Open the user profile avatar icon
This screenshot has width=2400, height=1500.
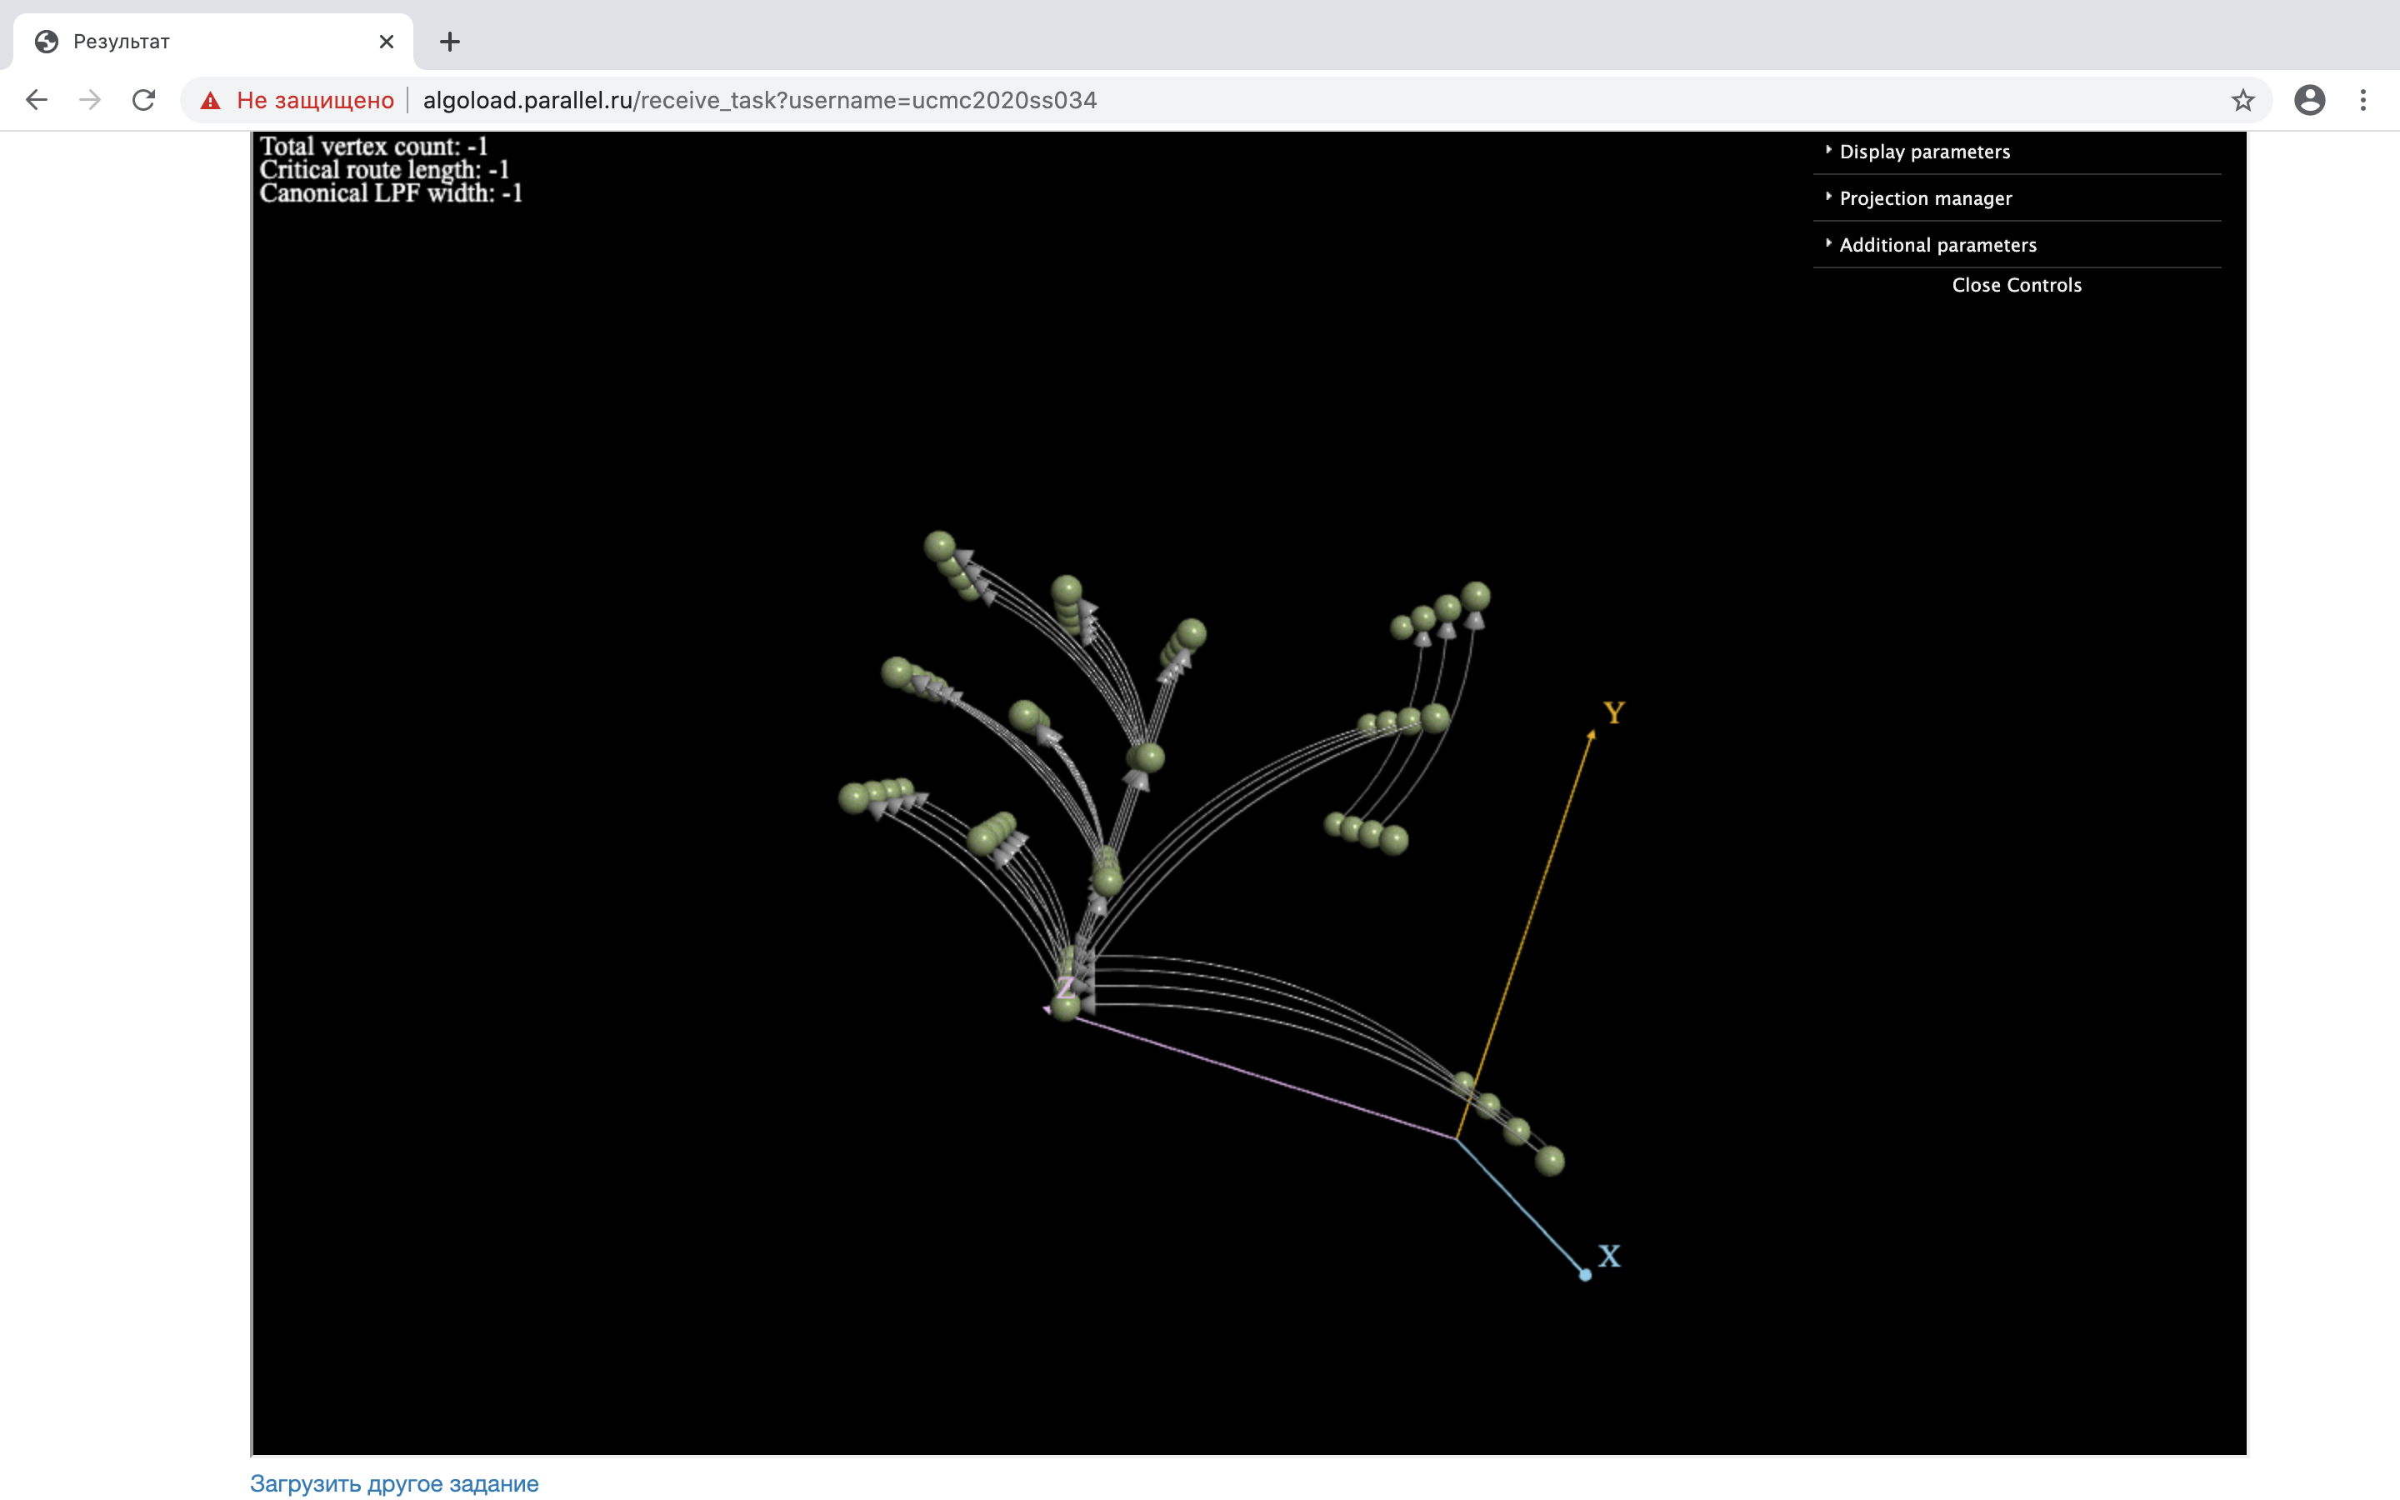[2309, 100]
